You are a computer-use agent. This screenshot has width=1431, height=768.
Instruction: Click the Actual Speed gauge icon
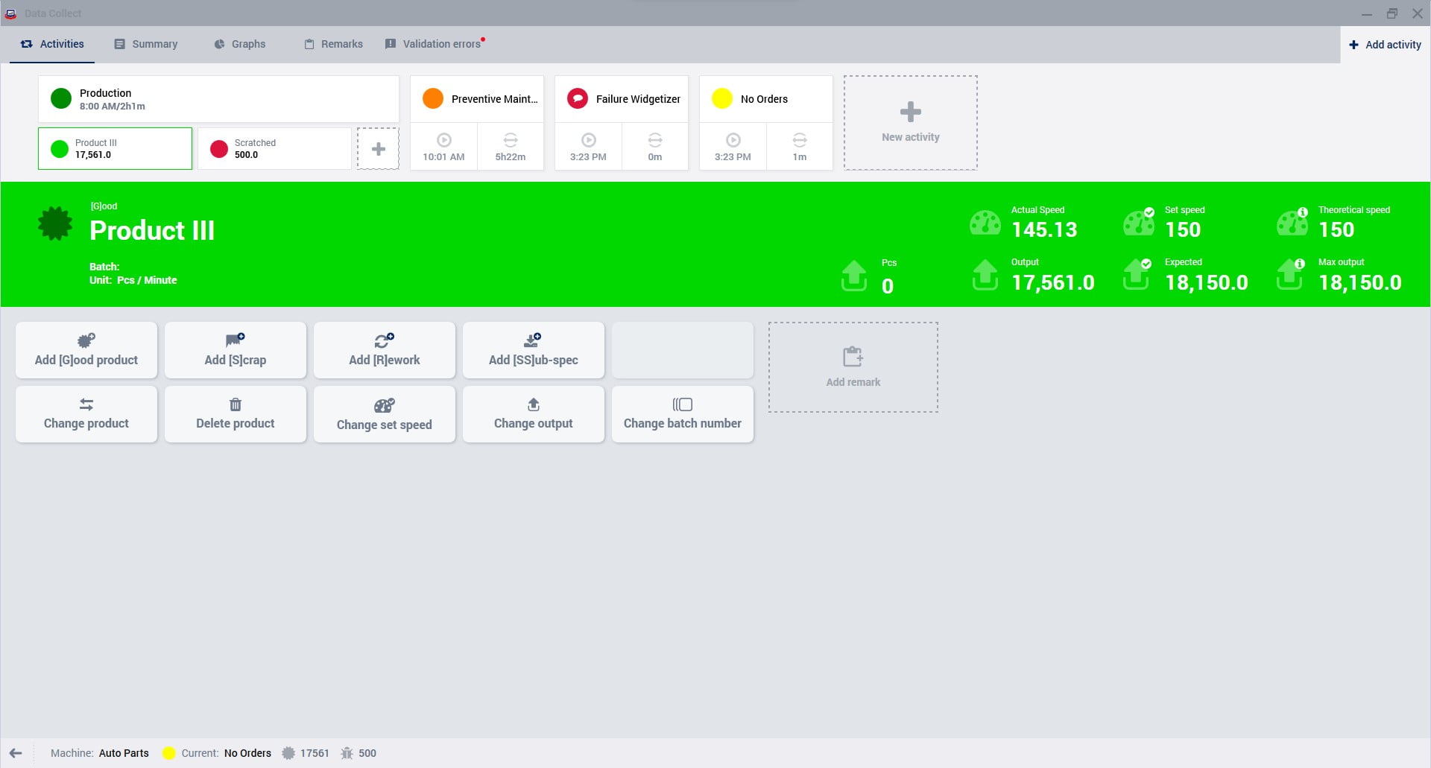(x=985, y=223)
